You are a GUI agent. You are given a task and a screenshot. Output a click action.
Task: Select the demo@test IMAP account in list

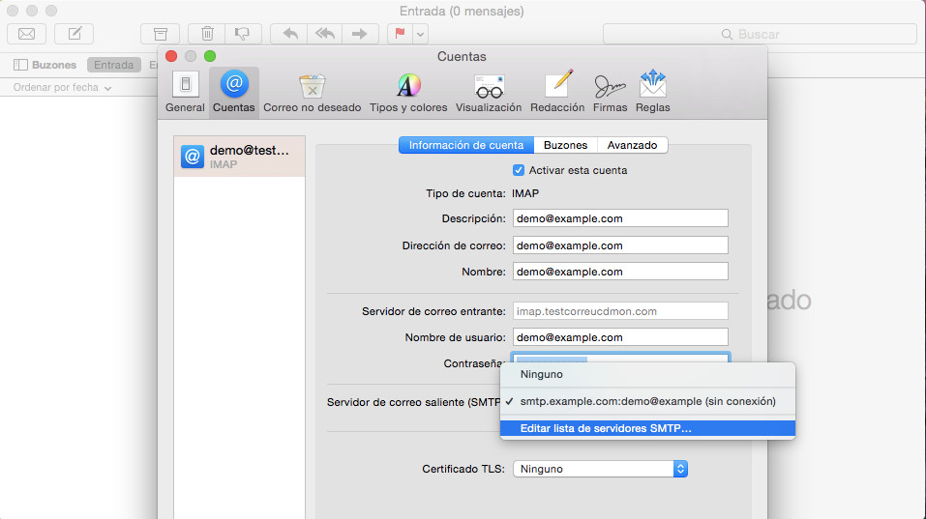click(x=239, y=157)
